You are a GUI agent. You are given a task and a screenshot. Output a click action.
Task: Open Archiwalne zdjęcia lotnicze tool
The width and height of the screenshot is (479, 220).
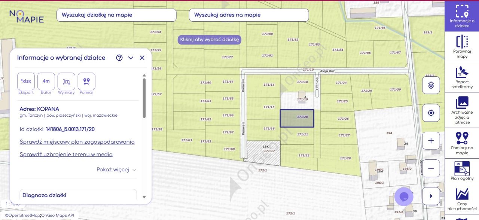click(462, 110)
